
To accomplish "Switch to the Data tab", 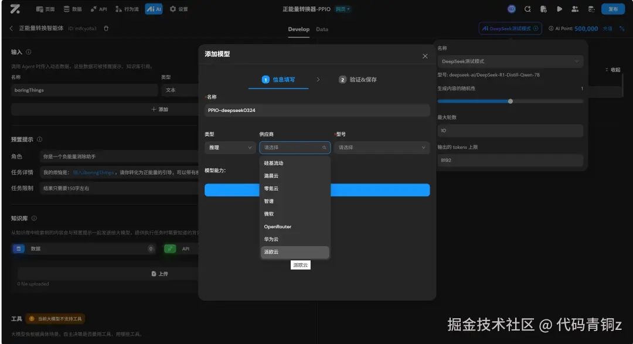I will [322, 29].
